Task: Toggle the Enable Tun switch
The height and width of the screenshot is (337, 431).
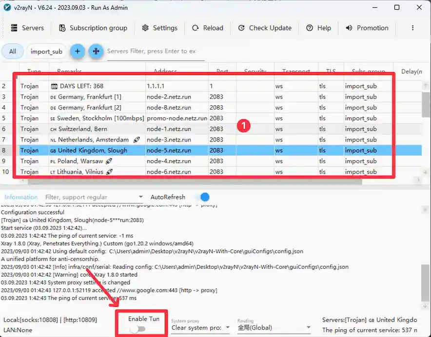Action: (137, 329)
